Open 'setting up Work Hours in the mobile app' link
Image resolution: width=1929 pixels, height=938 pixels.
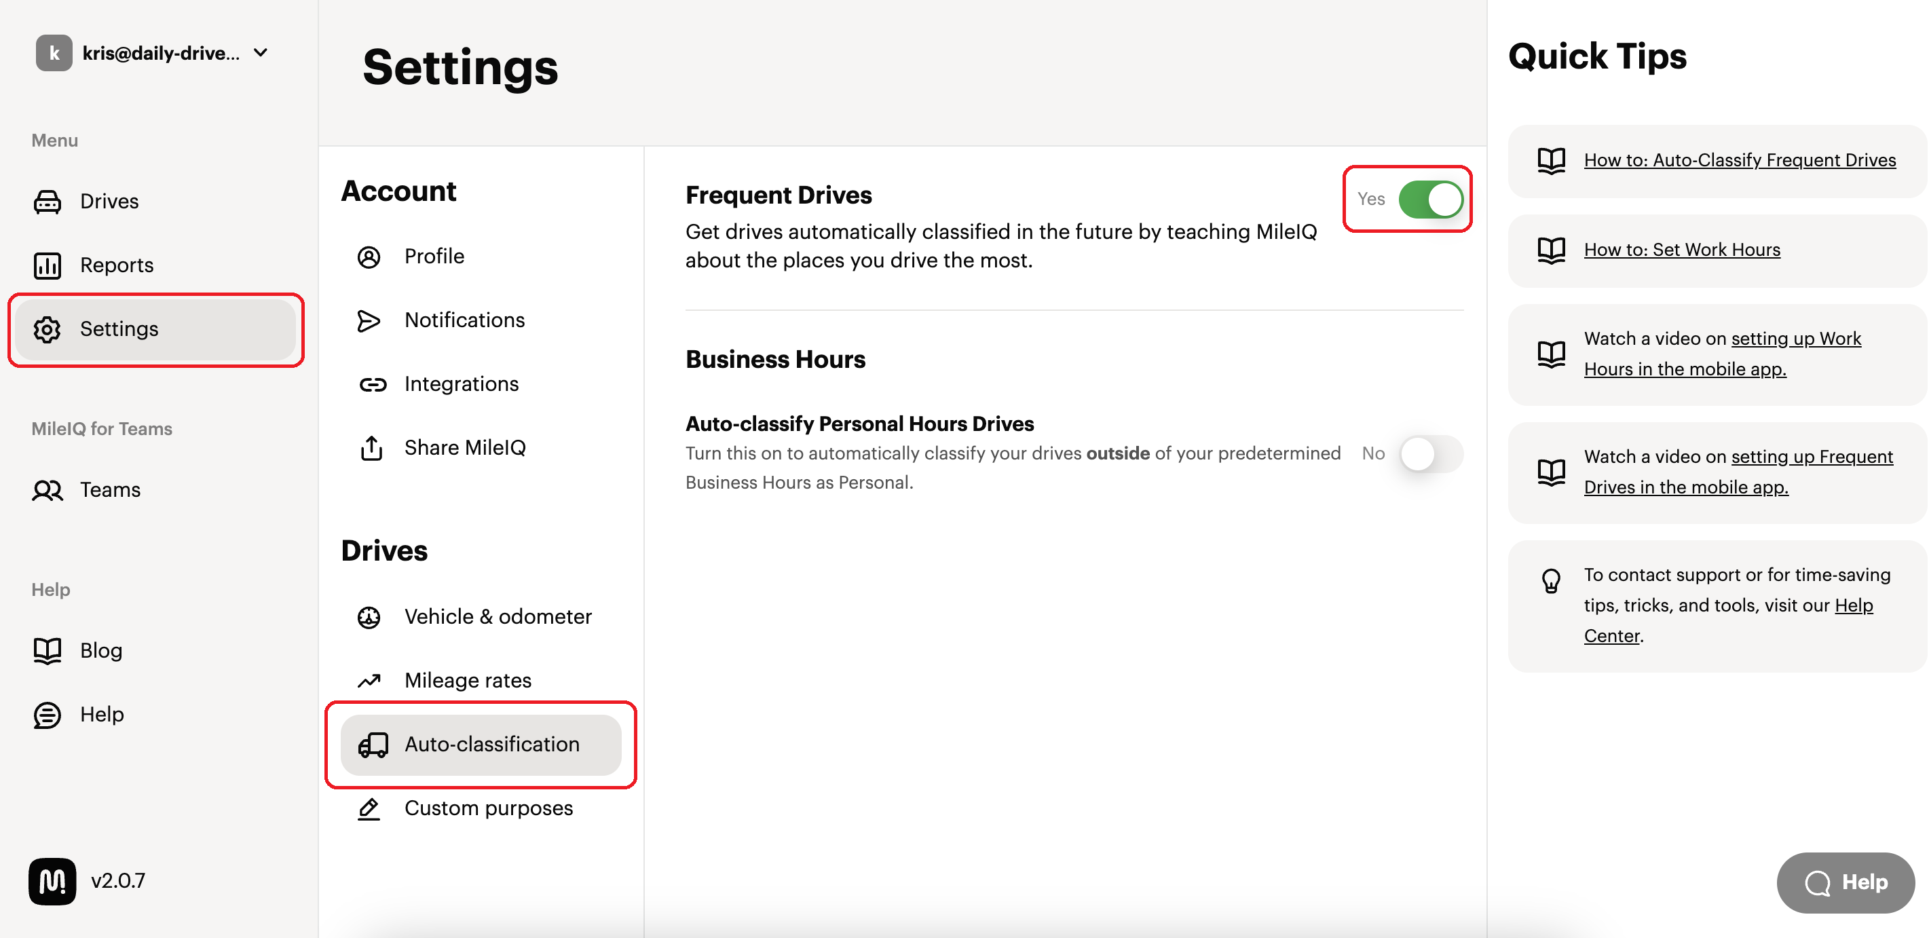[x=1723, y=354]
